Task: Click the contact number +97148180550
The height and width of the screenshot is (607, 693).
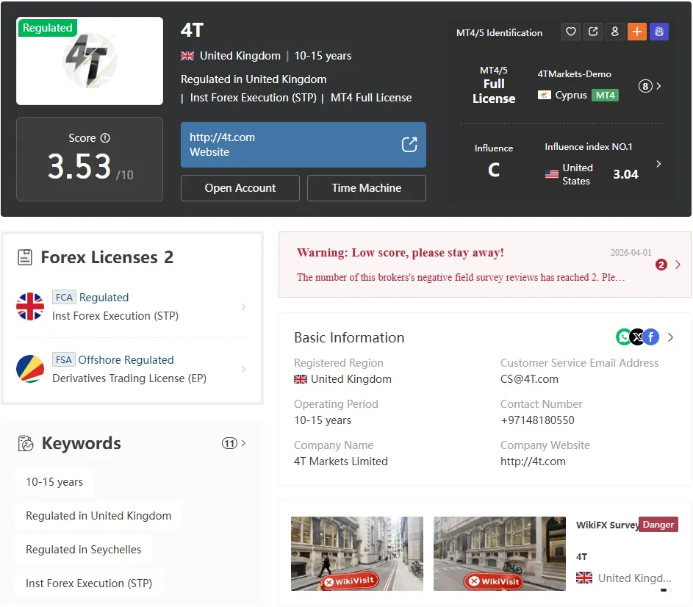Action: (x=537, y=420)
